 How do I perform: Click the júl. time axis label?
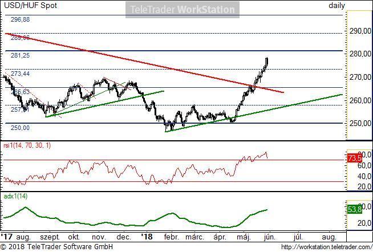click(298, 237)
